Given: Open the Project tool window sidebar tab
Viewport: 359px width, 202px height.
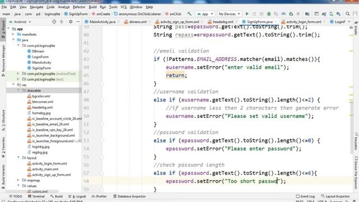Looking at the screenshot, I should click(x=3, y=29).
